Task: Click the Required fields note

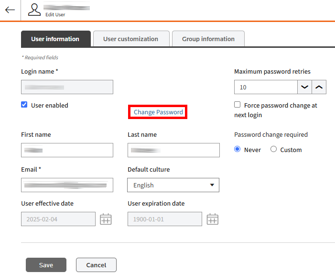Action: [x=40, y=57]
